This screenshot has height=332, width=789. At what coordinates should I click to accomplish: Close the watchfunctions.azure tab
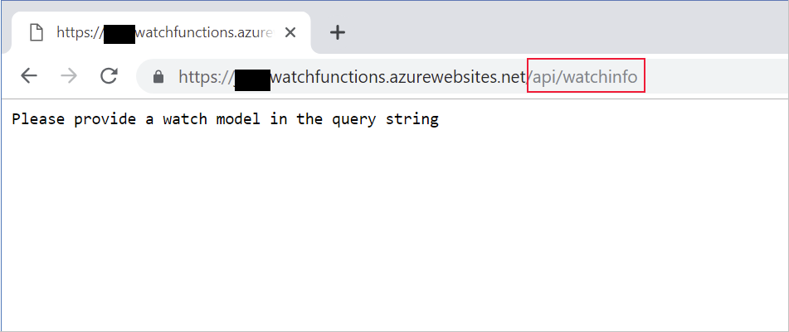[x=290, y=33]
